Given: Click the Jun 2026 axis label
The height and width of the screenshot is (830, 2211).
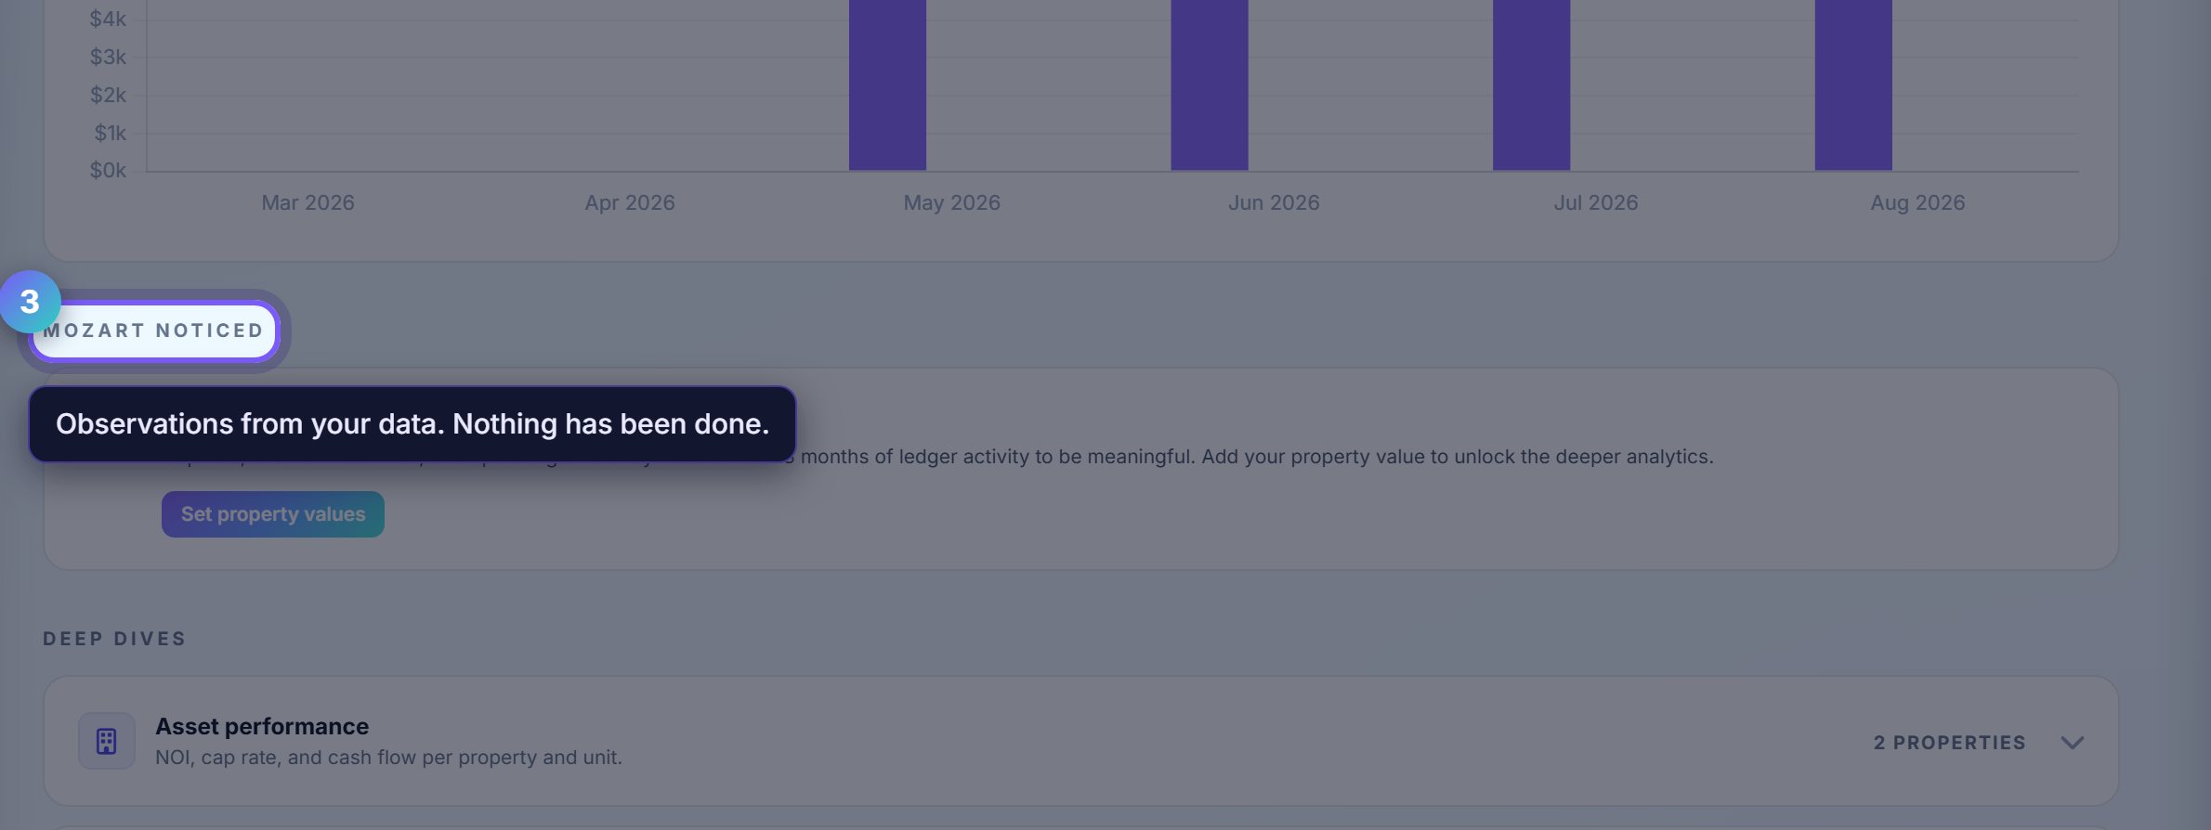Looking at the screenshot, I should (1274, 202).
